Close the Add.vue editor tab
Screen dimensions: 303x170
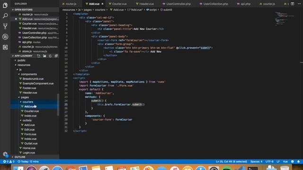(102, 4)
